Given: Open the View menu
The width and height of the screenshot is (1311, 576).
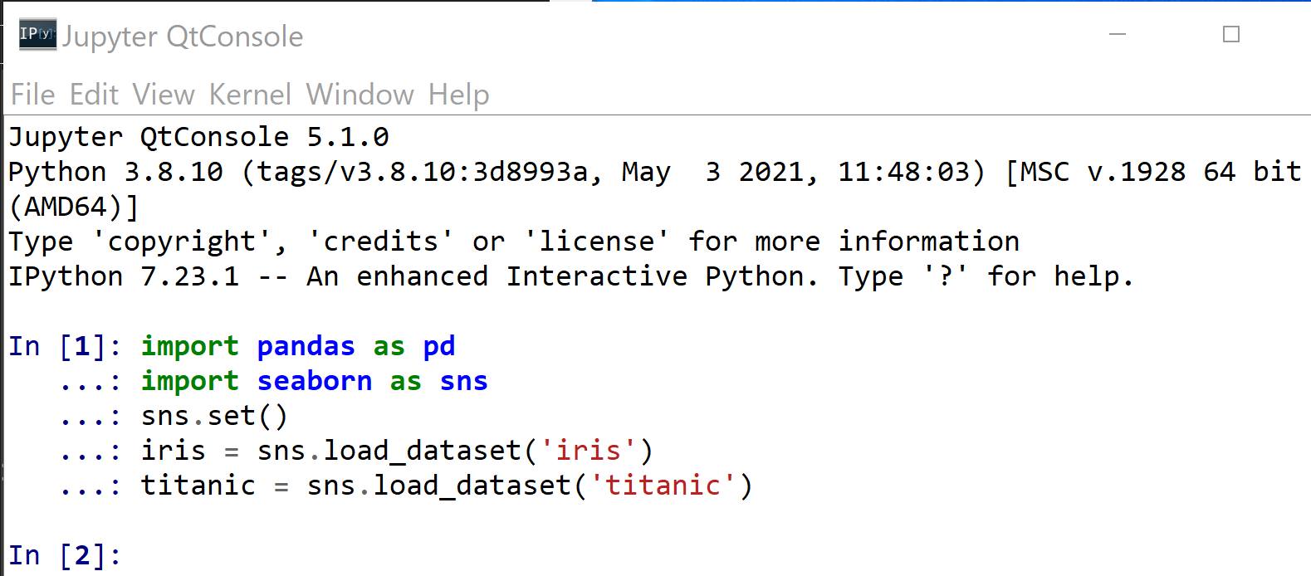Looking at the screenshot, I should tap(163, 95).
